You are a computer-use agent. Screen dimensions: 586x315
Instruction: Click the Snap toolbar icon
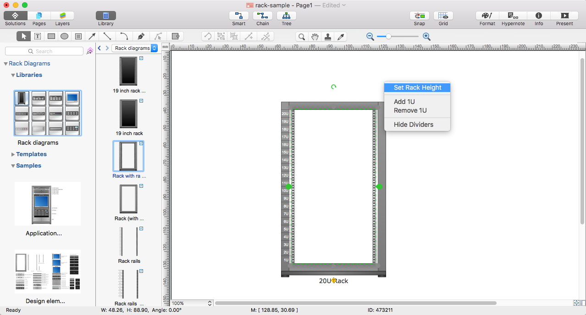419,16
